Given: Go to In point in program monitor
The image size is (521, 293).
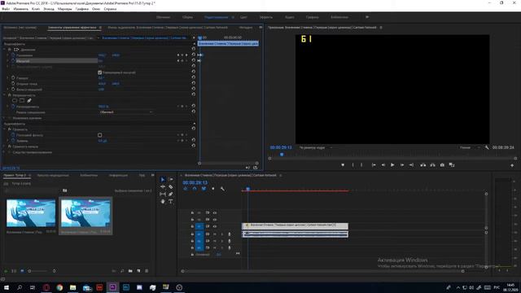Looking at the screenshot, I should [374, 164].
